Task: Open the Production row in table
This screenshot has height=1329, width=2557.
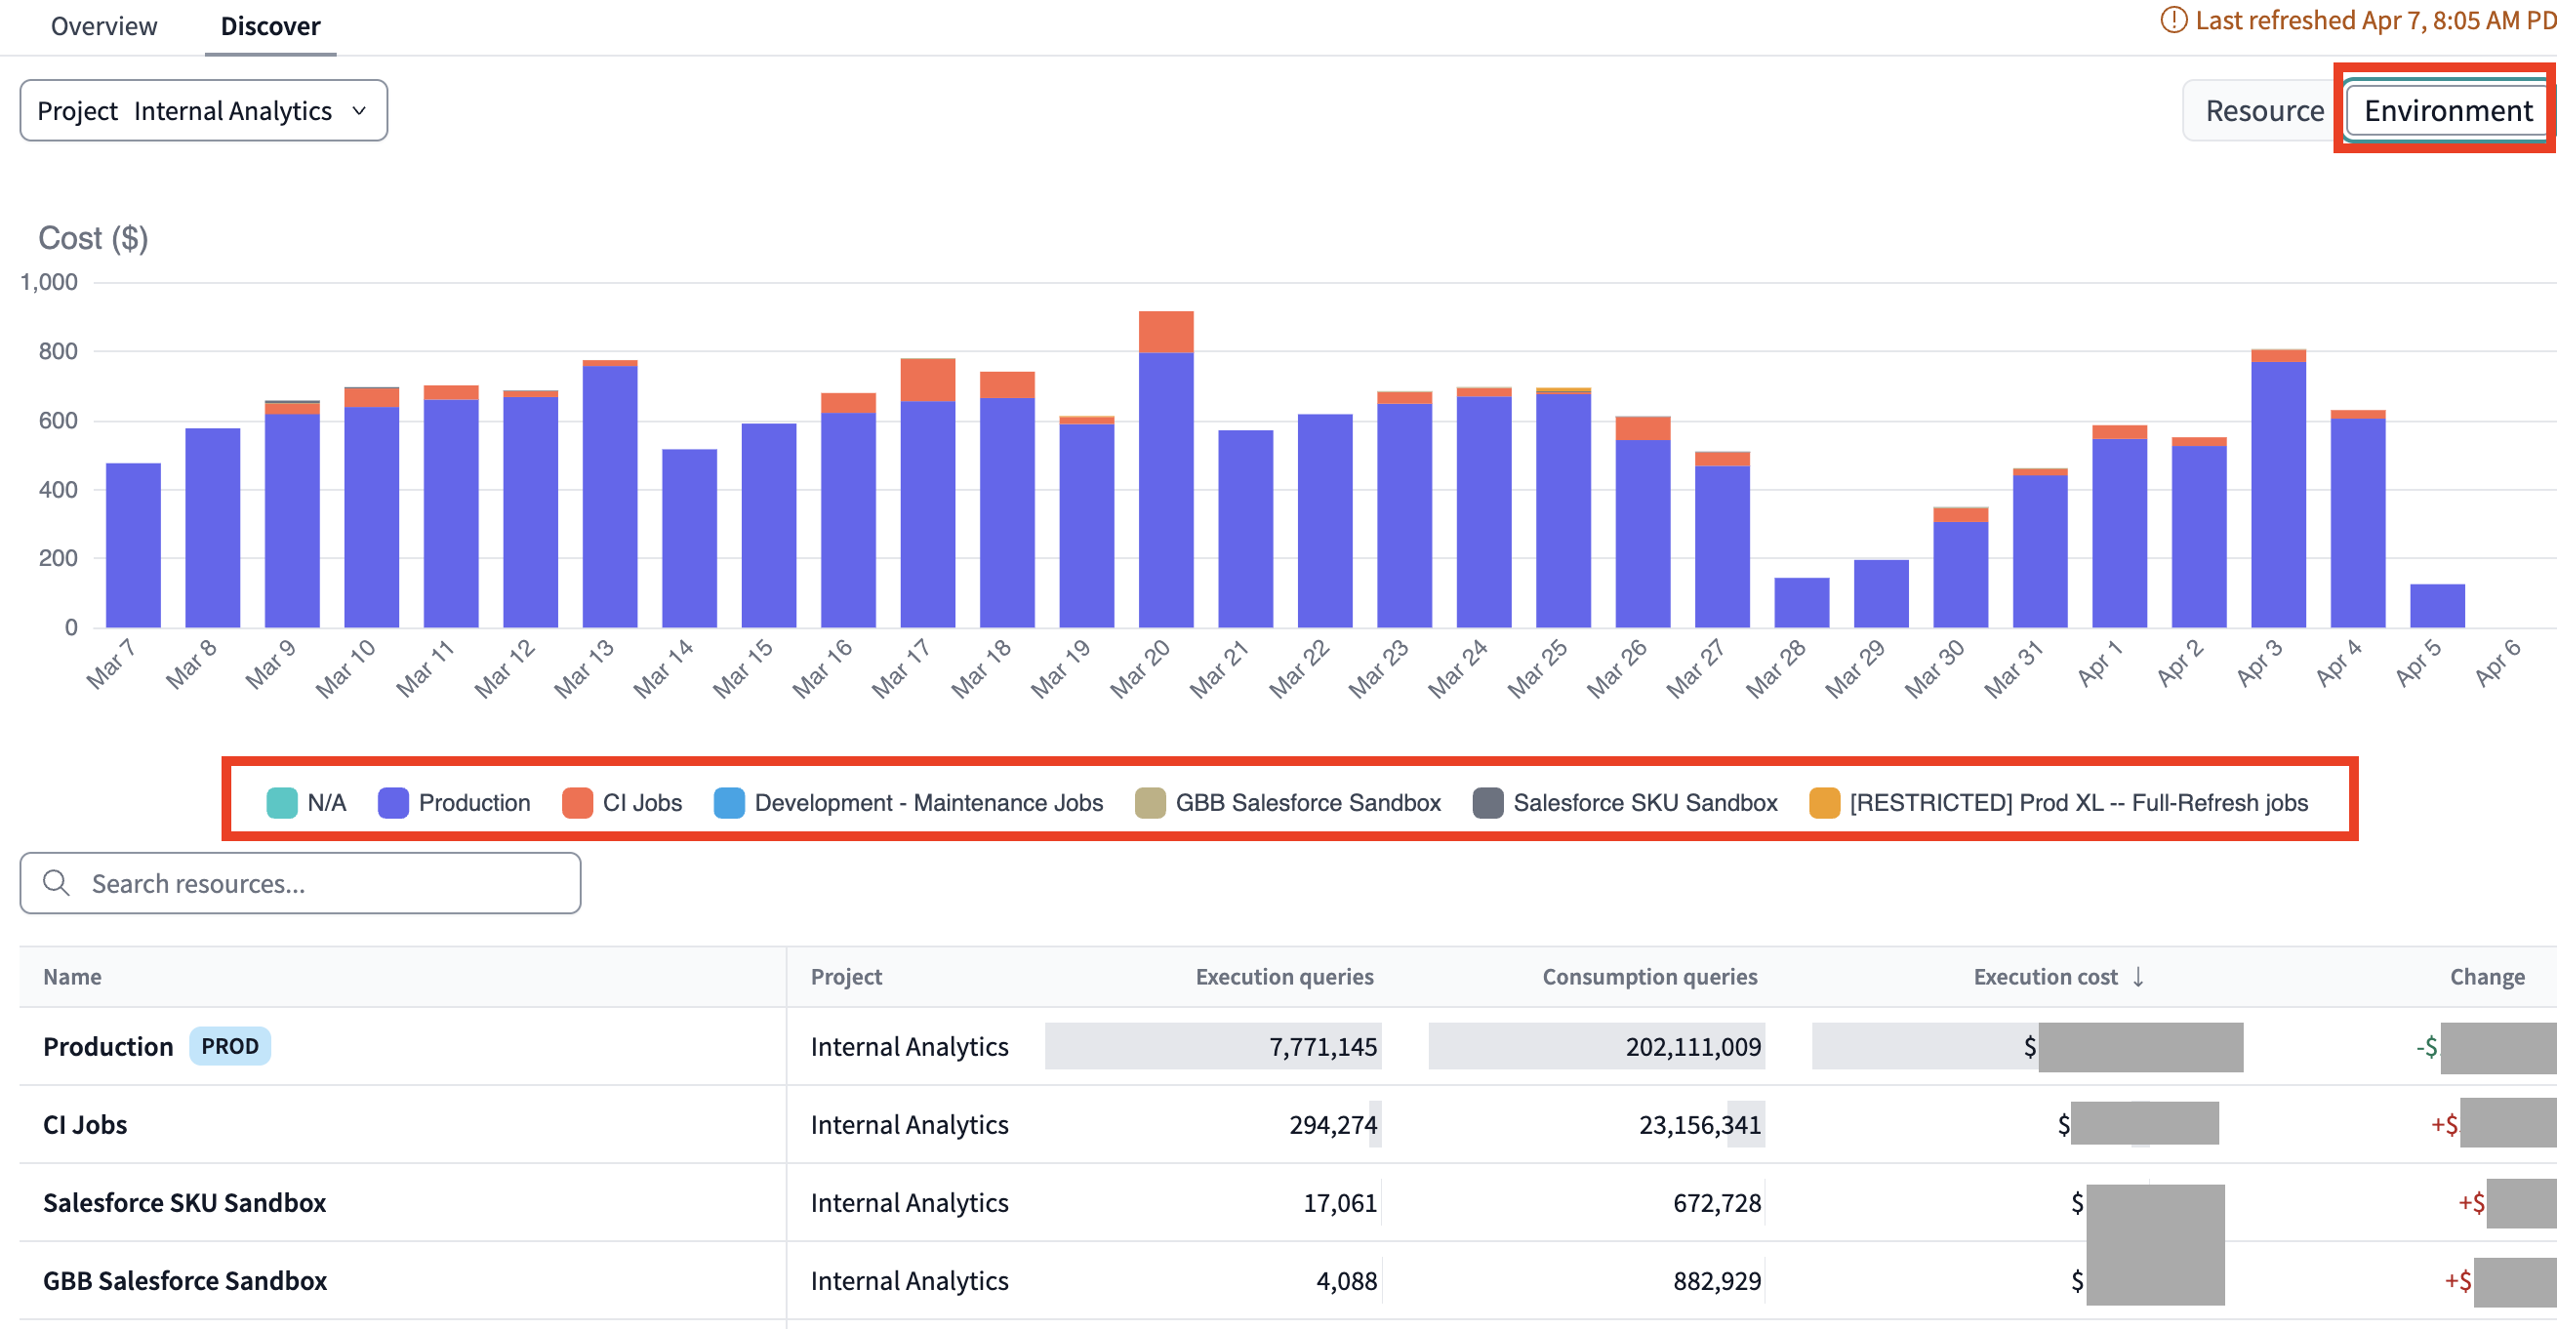Action: (108, 1046)
